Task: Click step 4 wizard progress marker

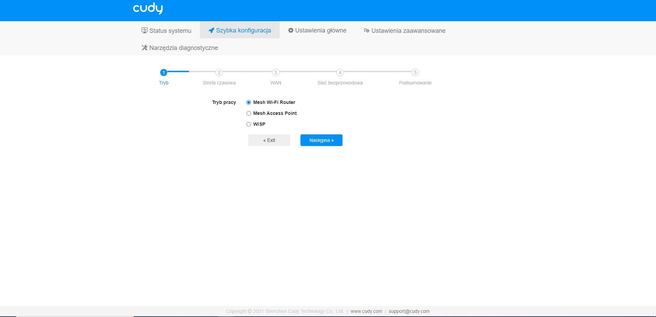Action: (340, 72)
